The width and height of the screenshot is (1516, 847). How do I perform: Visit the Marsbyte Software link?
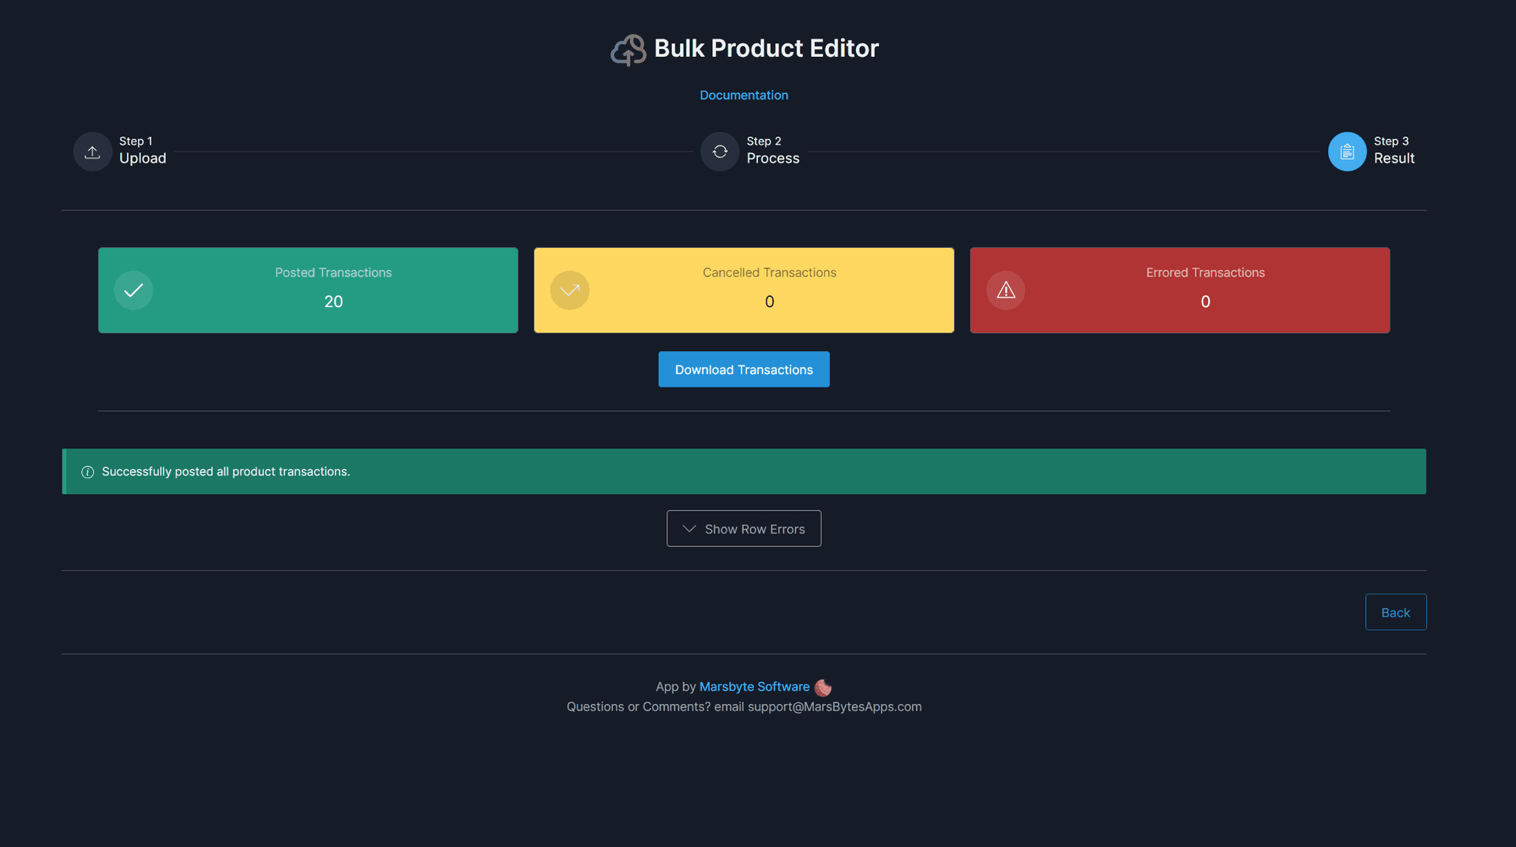pyautogui.click(x=754, y=687)
